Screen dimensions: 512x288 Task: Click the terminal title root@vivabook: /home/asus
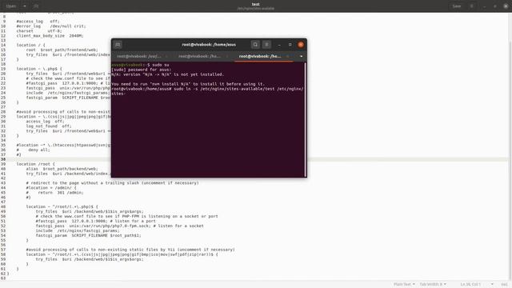[x=209, y=45]
